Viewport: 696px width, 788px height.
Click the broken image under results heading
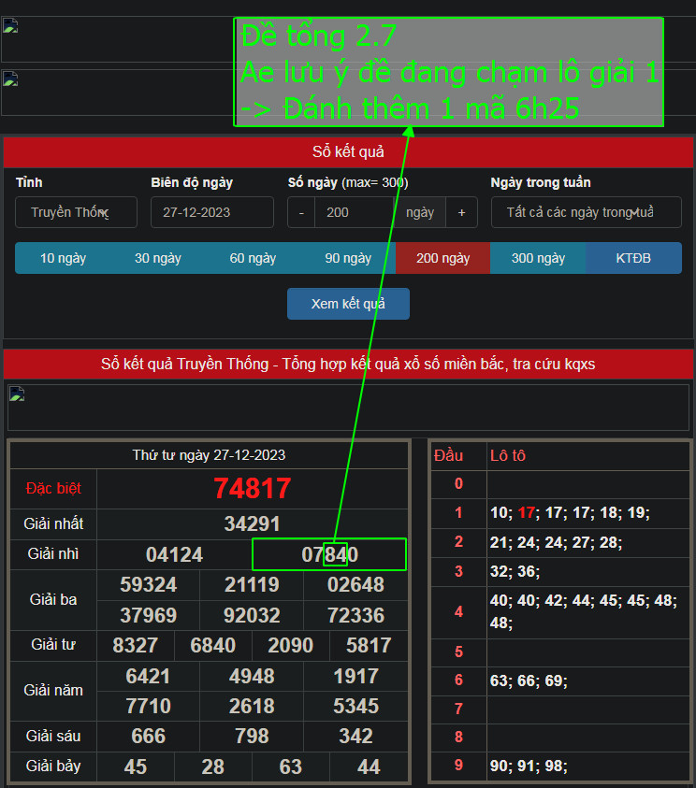(348, 408)
